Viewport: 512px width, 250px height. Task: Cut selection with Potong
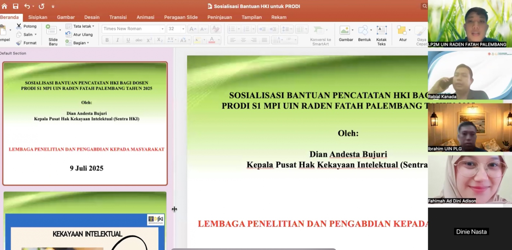(x=27, y=26)
